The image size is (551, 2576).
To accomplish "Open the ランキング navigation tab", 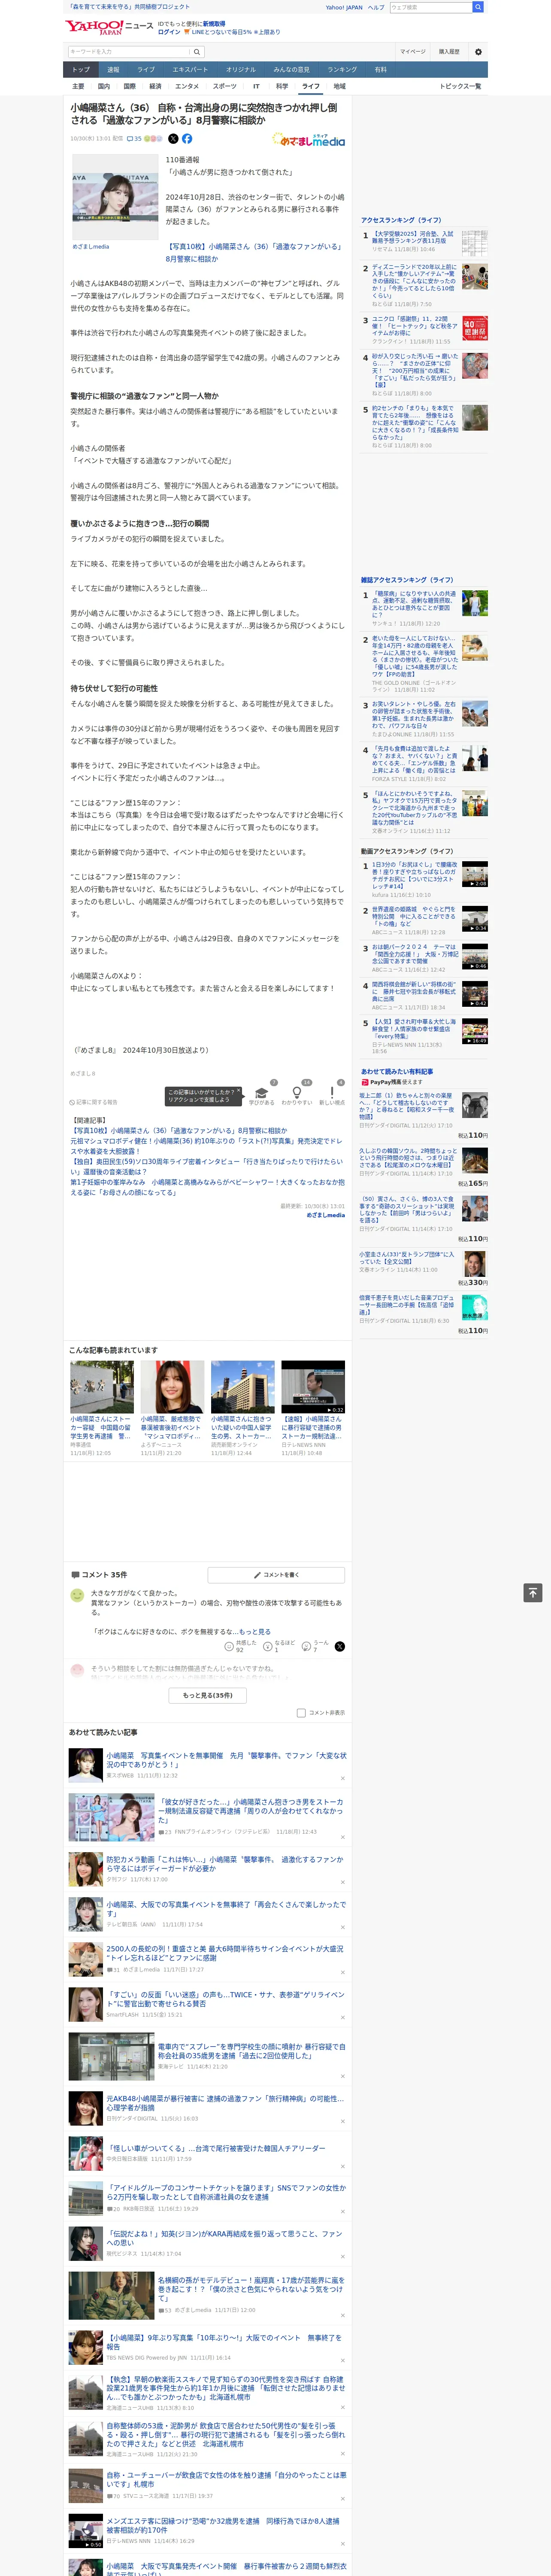I will tap(342, 70).
